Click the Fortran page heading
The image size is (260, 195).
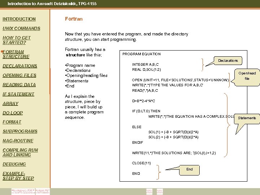click(x=74, y=19)
